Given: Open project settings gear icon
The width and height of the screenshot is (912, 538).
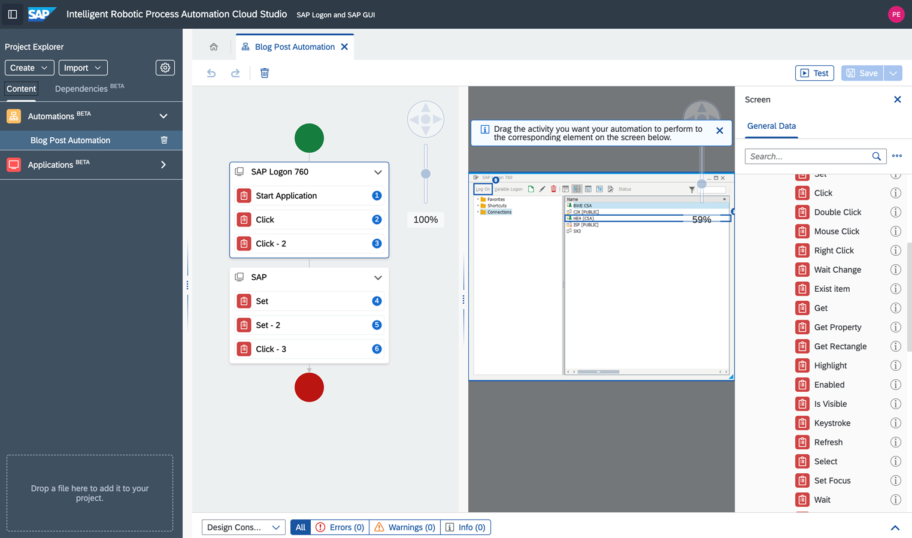Looking at the screenshot, I should [165, 68].
